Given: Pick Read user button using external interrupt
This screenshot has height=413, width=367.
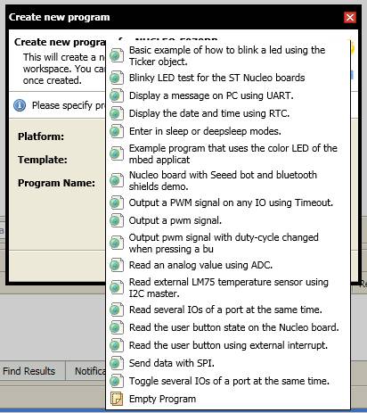Looking at the screenshot, I should point(228,345).
